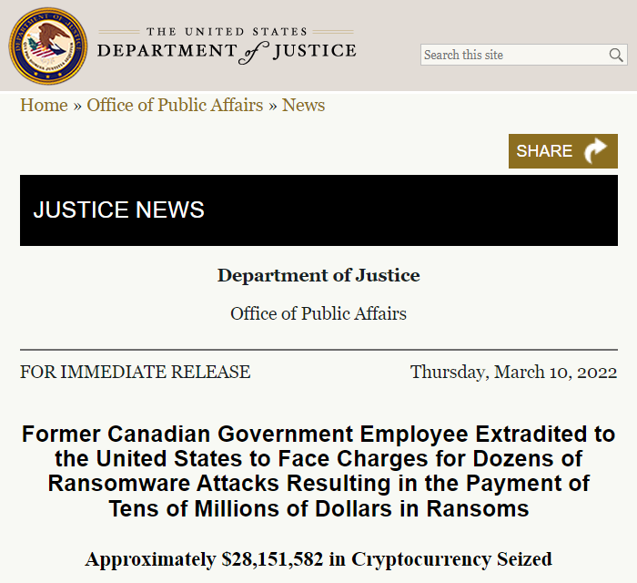This screenshot has width=637, height=583.
Task: Navigate to the News breadcrumb link
Action: coord(303,105)
